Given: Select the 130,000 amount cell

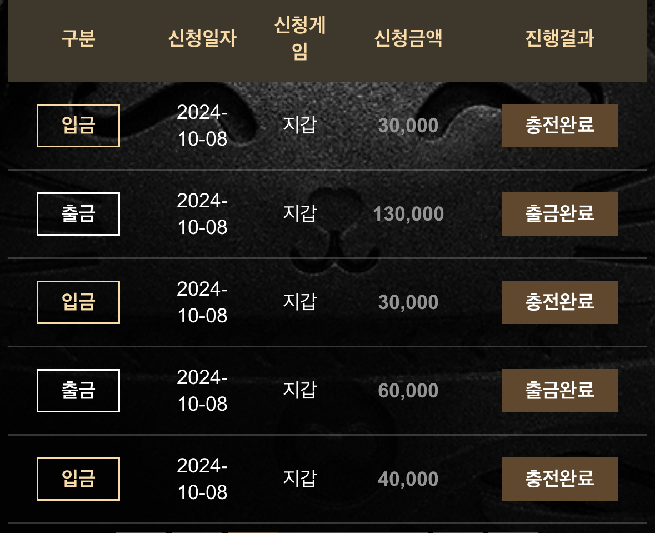Looking at the screenshot, I should pyautogui.click(x=408, y=214).
